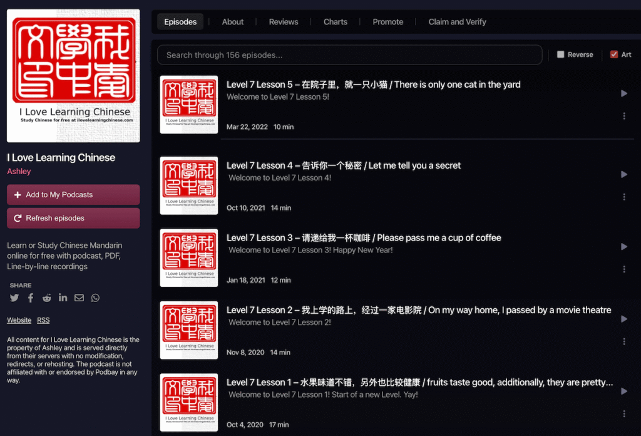
Task: Share podcast on Facebook
Action: pos(31,298)
